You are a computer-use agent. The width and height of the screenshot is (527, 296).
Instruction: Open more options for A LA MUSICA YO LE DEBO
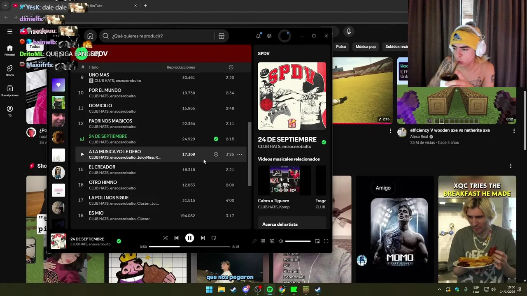click(240, 154)
